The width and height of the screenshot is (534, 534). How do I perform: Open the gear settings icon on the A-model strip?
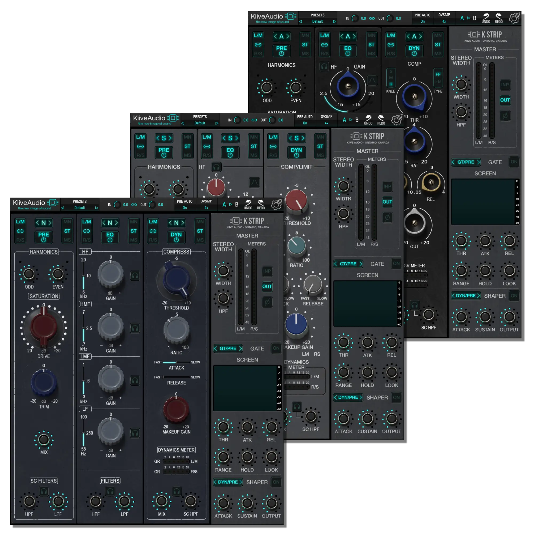click(515, 18)
